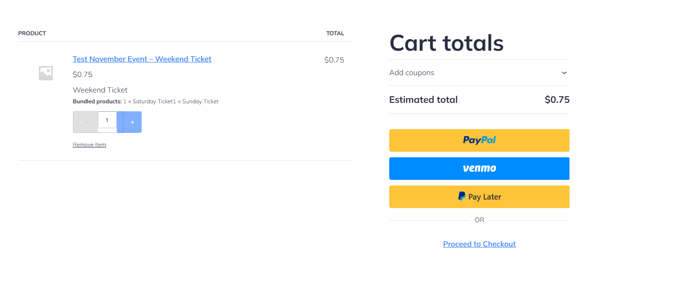
Task: Remove item from the cart
Action: click(89, 145)
